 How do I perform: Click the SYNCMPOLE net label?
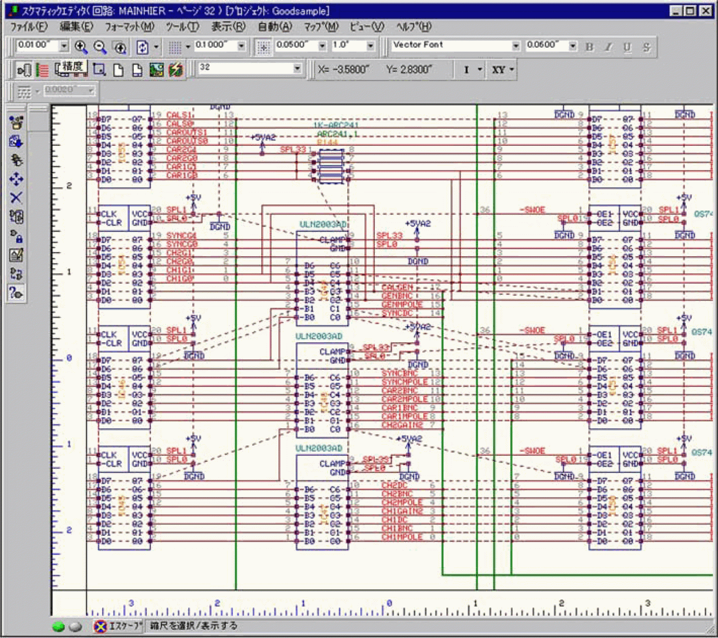pos(405,382)
